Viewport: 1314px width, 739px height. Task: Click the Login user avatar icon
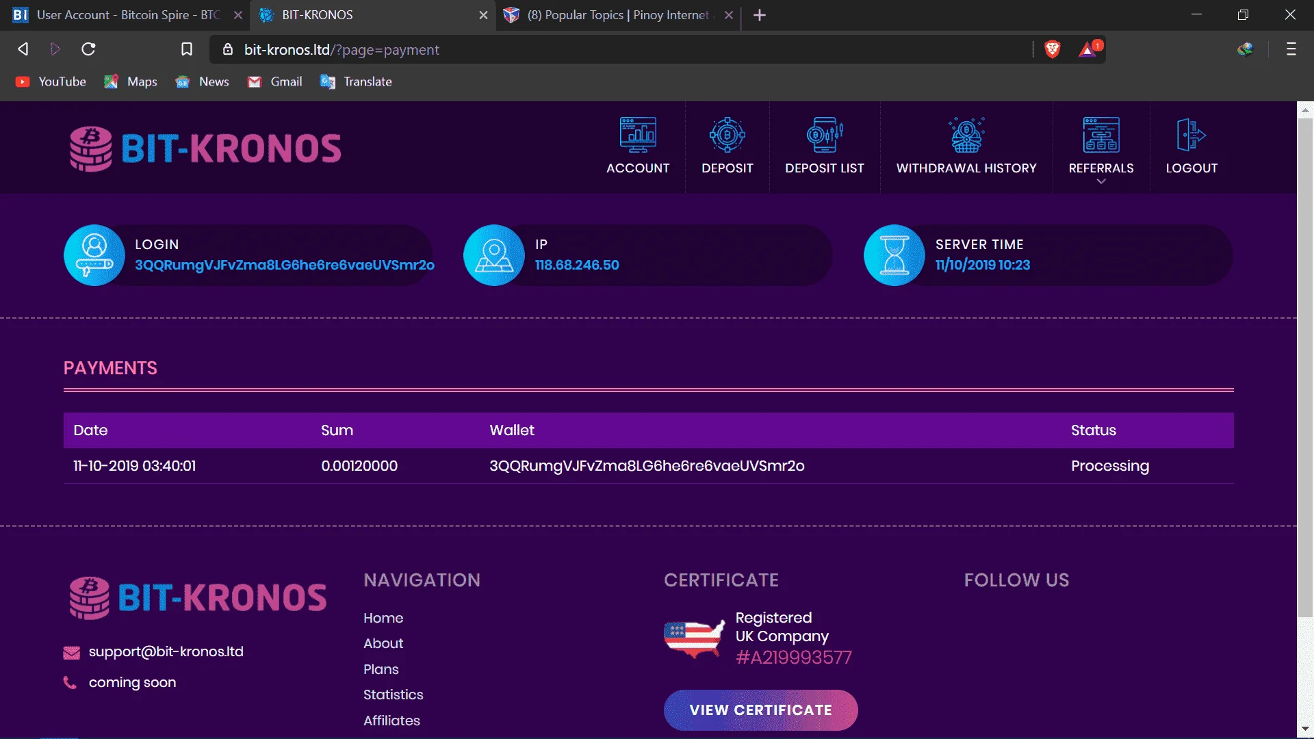point(94,255)
